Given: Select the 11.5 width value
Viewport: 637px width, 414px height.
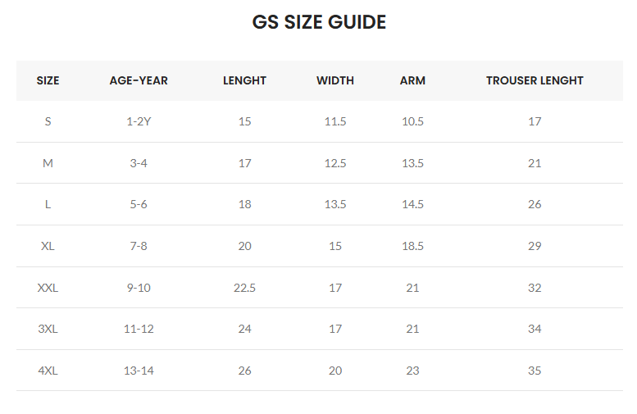Looking at the screenshot, I should [335, 121].
